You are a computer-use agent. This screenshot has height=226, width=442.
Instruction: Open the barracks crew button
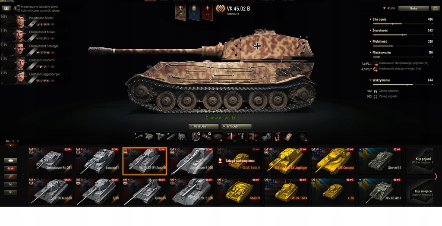tap(6, 9)
